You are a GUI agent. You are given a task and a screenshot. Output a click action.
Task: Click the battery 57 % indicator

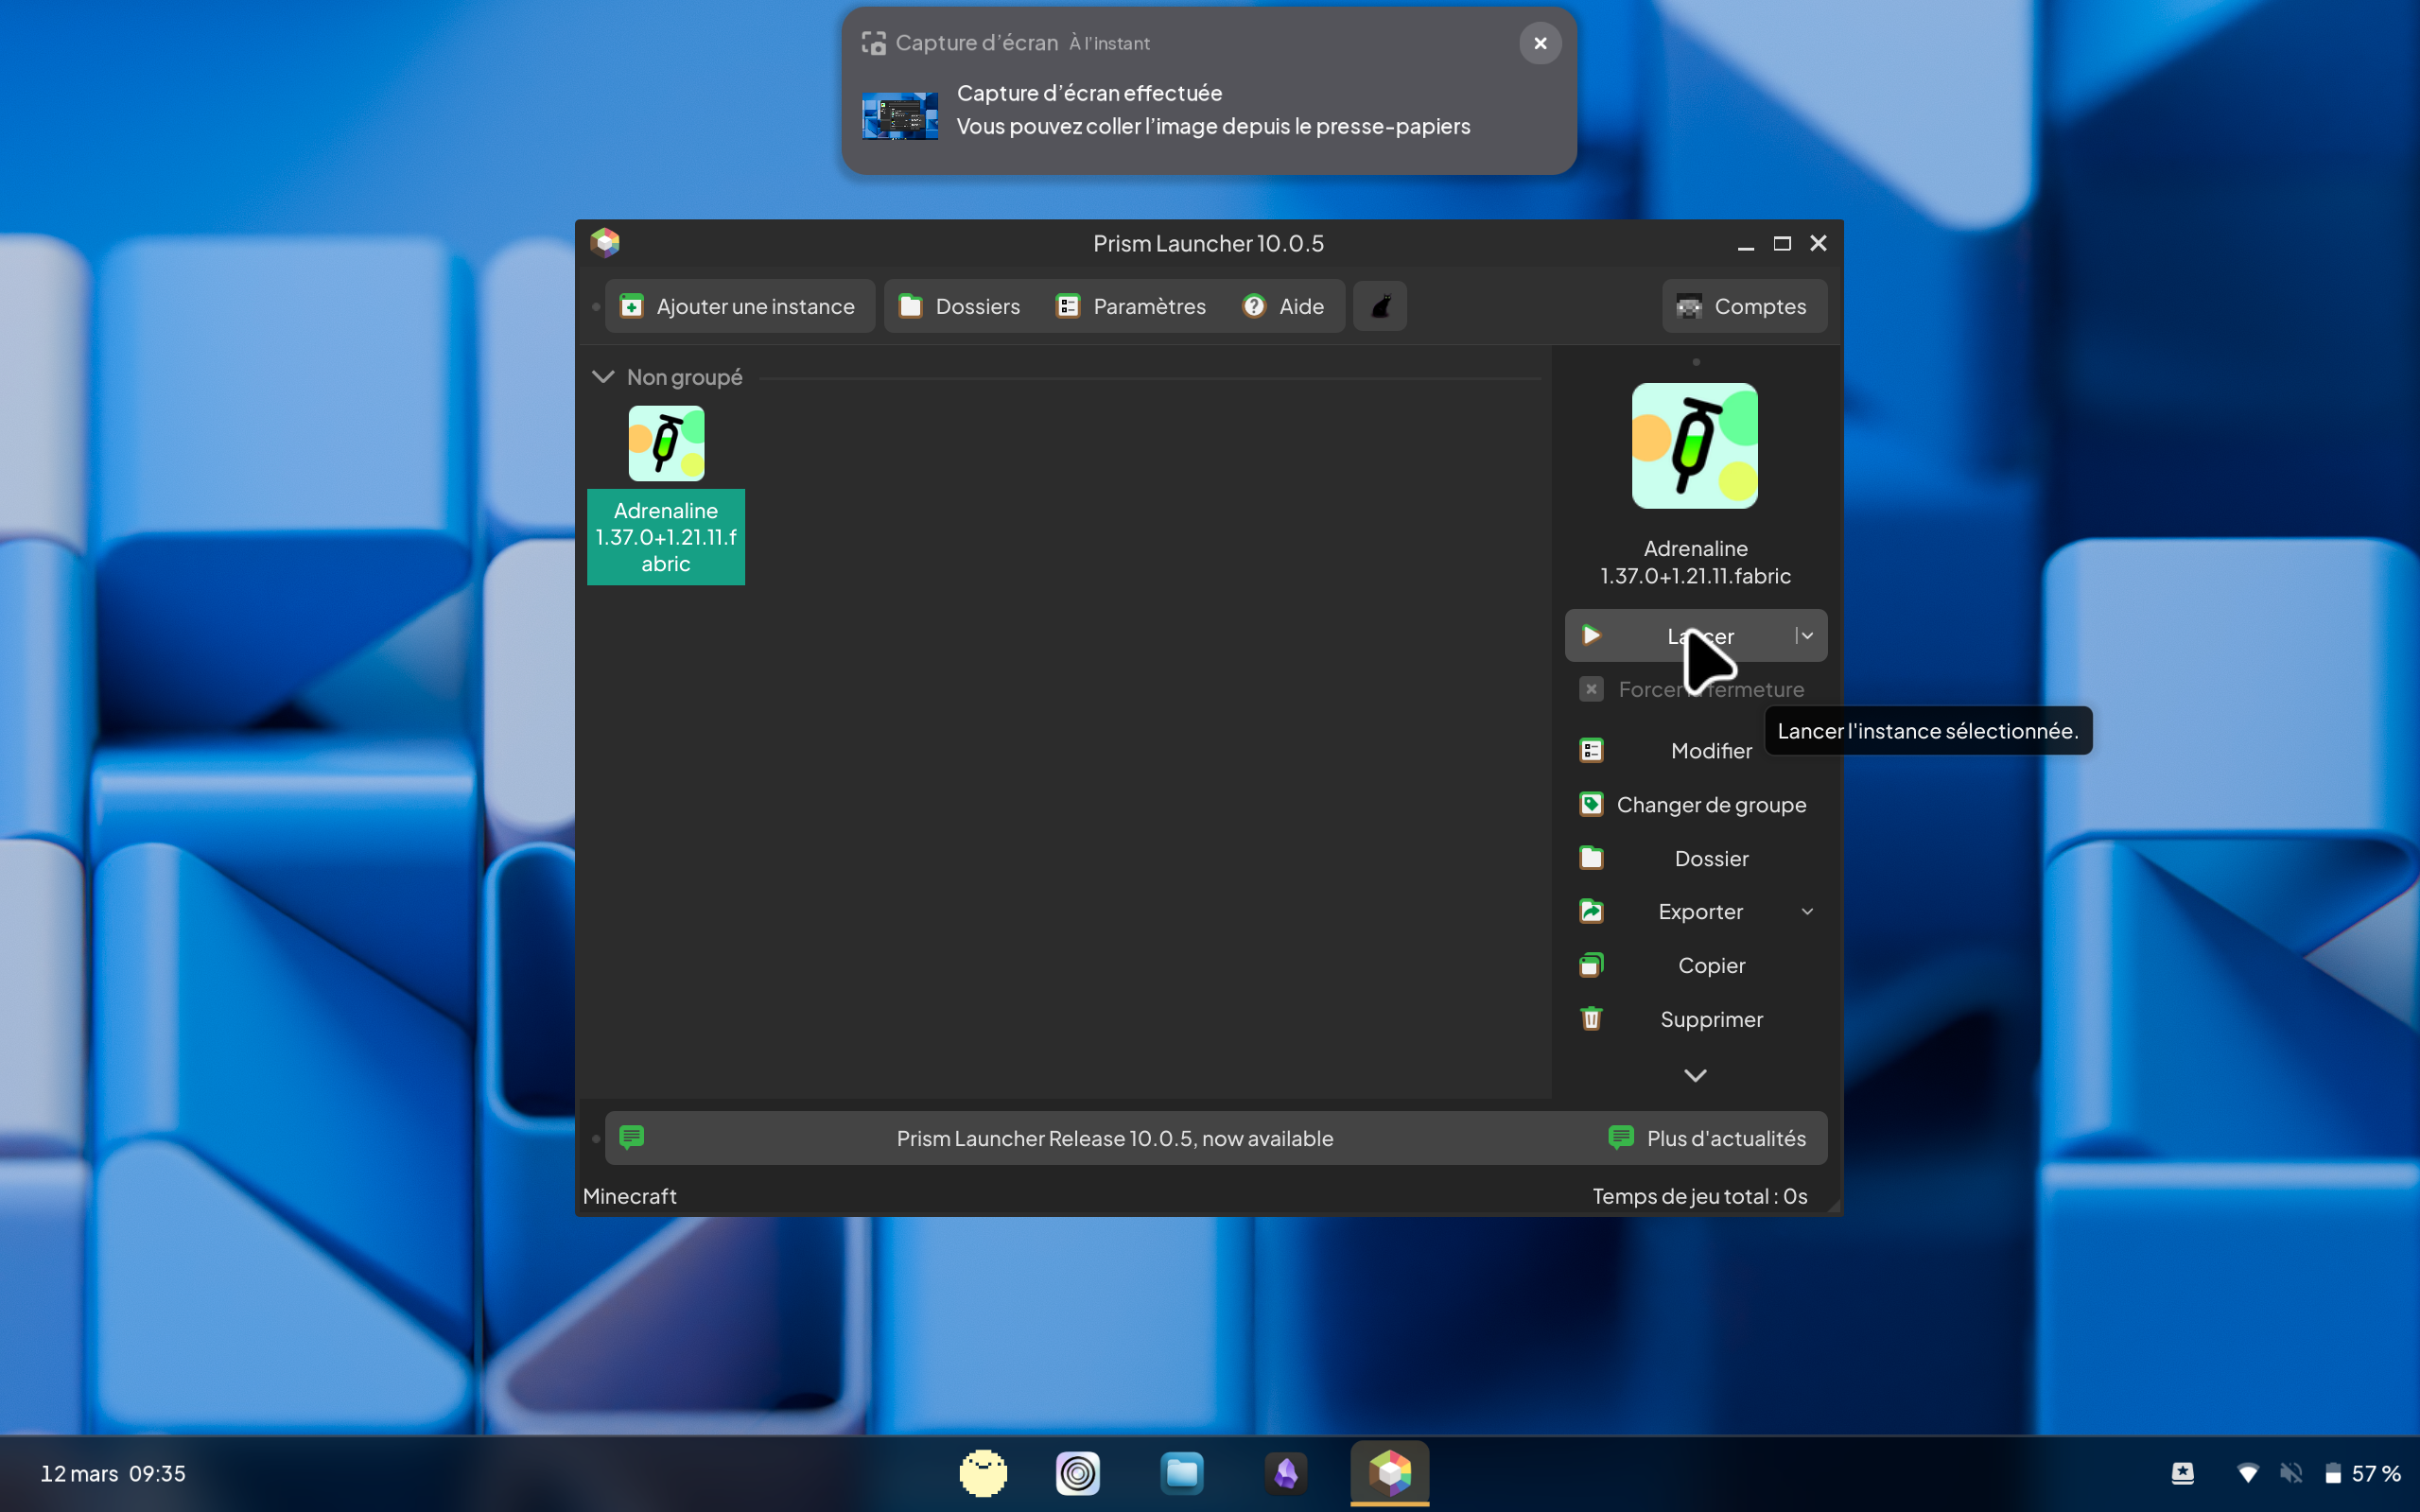tap(2361, 1473)
